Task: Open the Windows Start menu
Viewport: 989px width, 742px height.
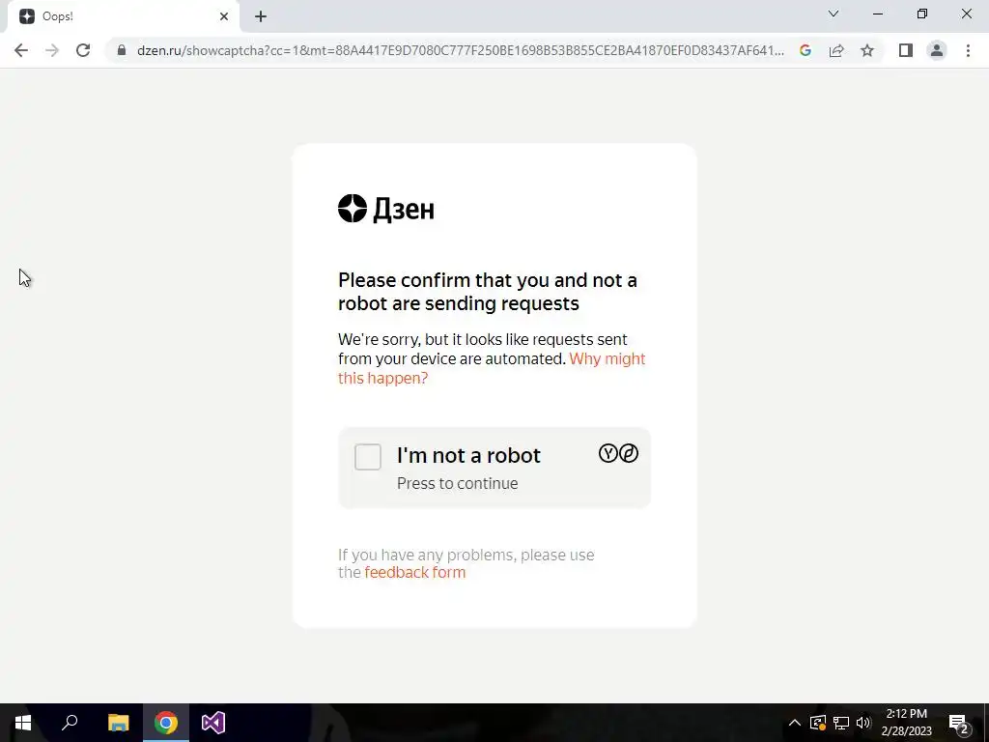Action: pos(23,723)
